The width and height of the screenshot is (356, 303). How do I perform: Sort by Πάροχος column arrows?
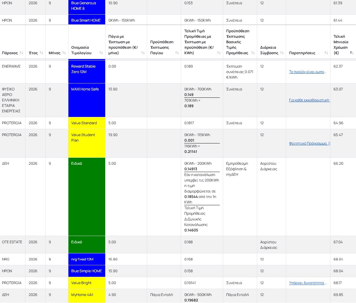click(x=21, y=53)
